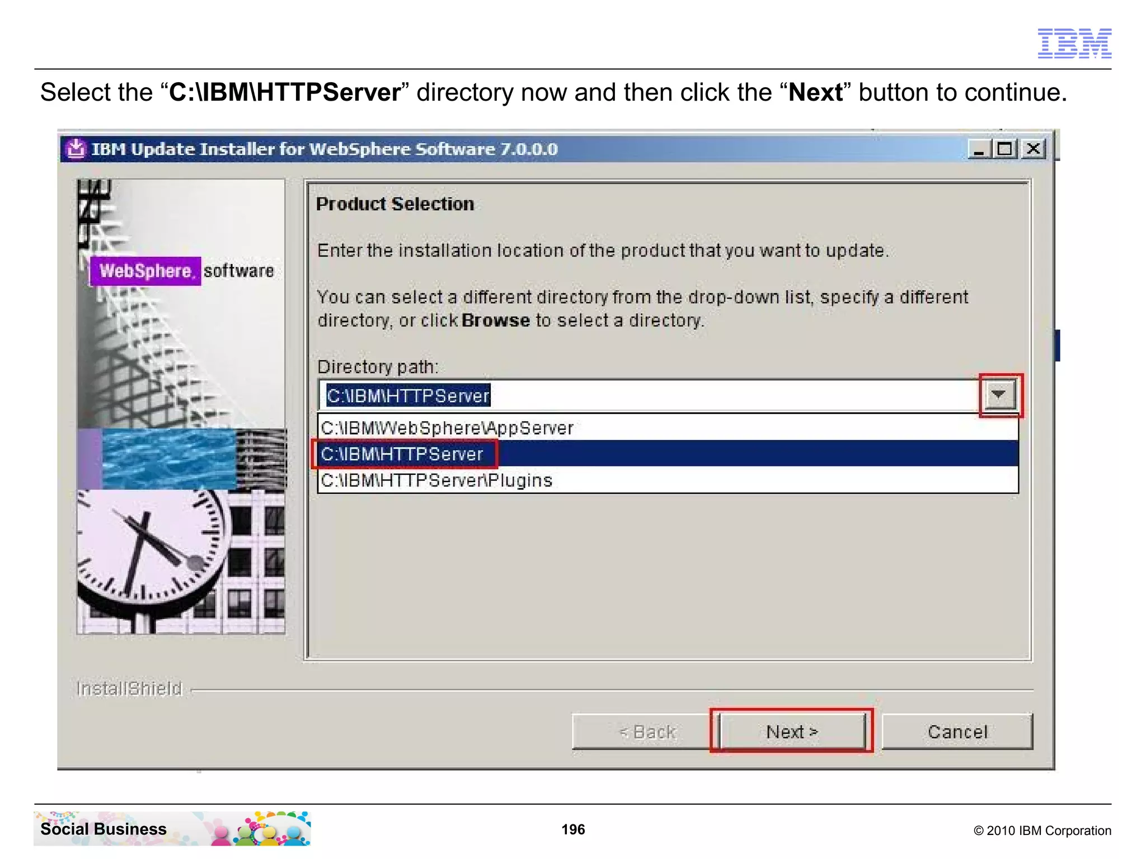Pick C:\IBM\HTTPServer\Plugins in the list
Viewport: 1146px width, 859px height.
click(668, 480)
